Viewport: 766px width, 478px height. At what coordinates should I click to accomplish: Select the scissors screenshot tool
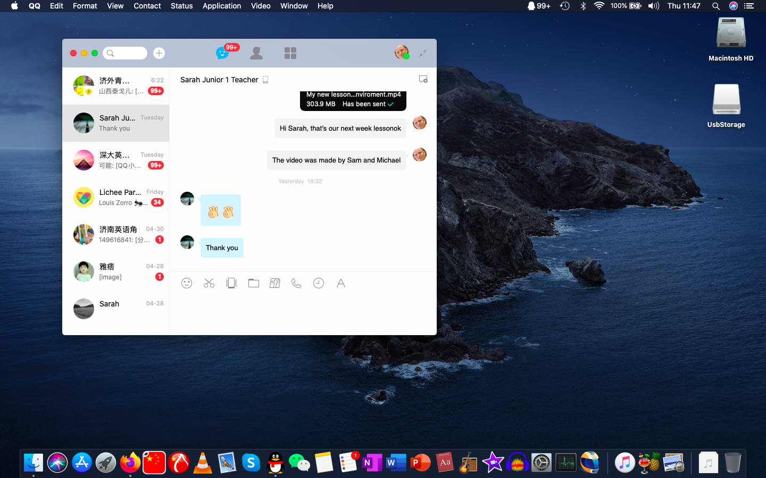(x=209, y=283)
